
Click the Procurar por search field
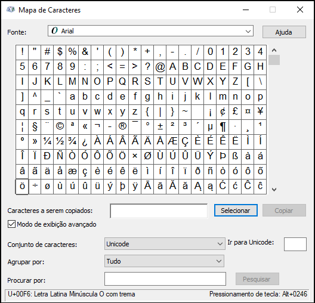coord(165,279)
